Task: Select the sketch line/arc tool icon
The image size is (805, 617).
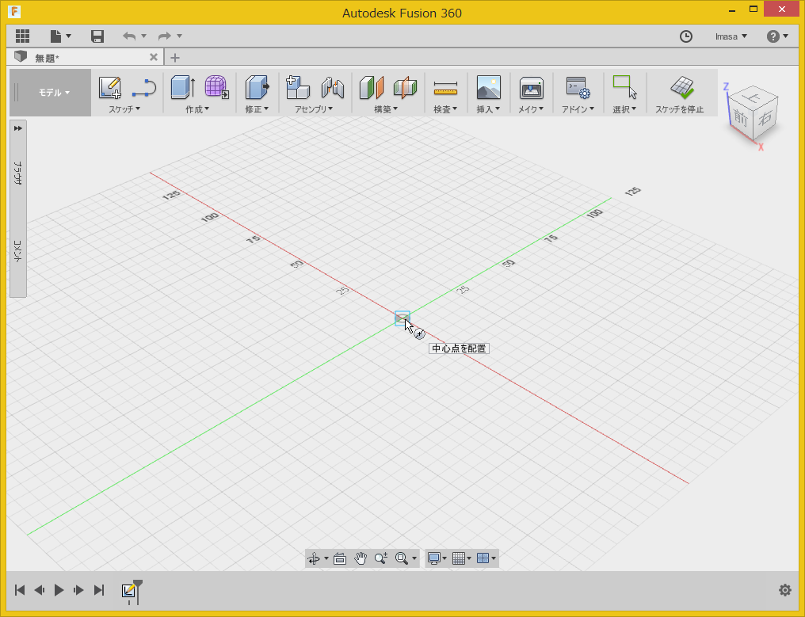Action: point(144,88)
